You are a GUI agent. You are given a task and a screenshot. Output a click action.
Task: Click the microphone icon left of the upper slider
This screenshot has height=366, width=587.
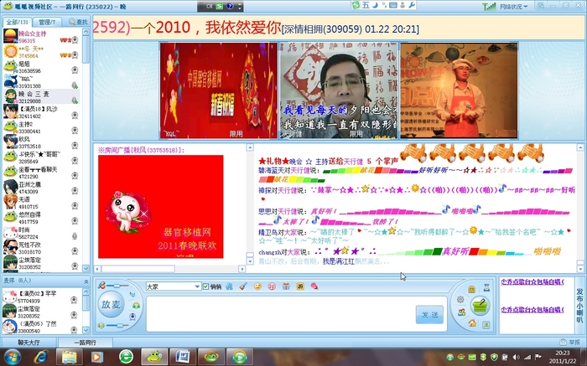click(x=101, y=286)
